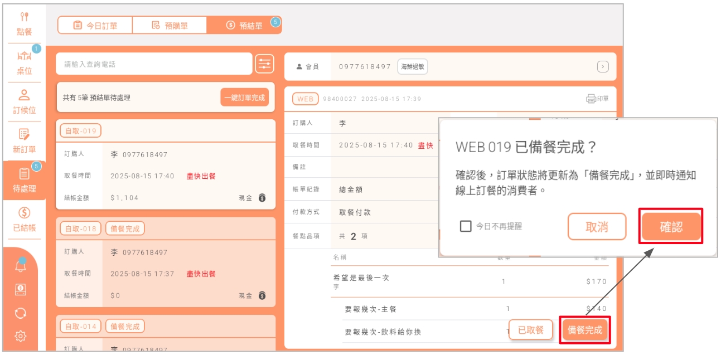Screen dimensions: 721x355
Task: Click the 印單 print receipt icon
Action: tap(597, 99)
